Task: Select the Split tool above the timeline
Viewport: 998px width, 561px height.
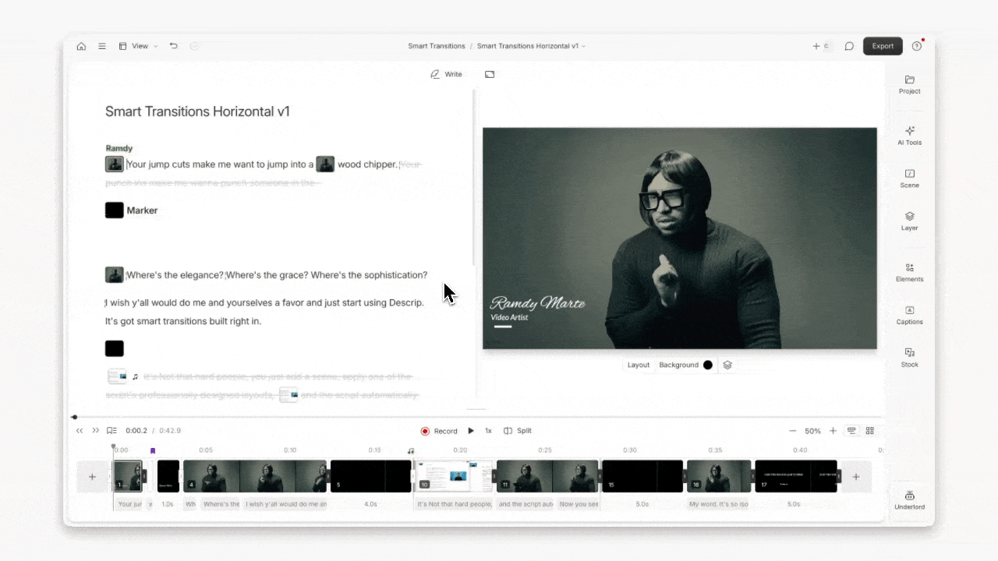Action: [x=518, y=430]
